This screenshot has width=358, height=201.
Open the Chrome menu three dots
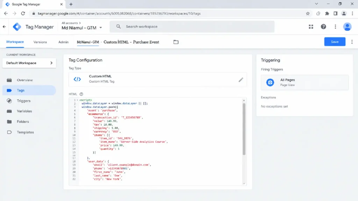(352, 14)
